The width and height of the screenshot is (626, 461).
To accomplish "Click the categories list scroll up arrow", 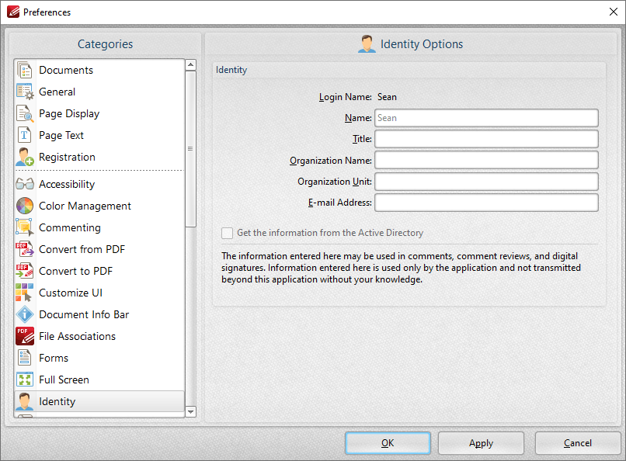I will (x=191, y=64).
